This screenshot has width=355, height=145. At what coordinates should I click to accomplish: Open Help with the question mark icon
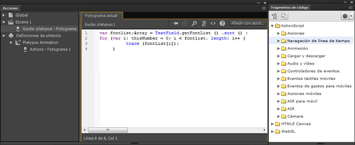pos(222,23)
